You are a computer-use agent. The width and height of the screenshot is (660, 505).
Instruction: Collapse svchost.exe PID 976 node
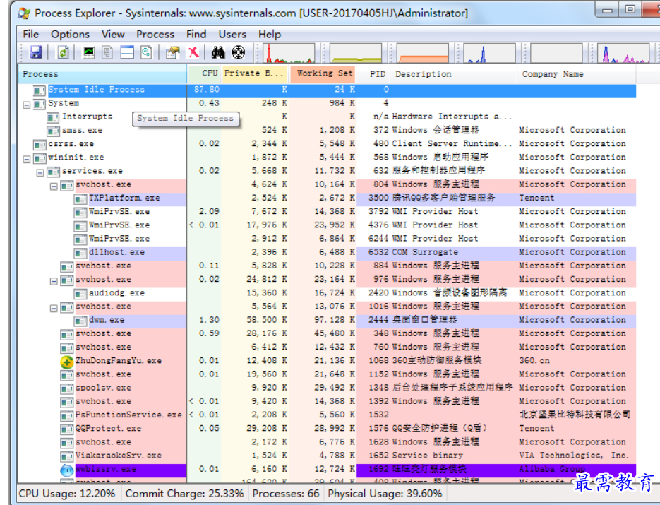[54, 281]
